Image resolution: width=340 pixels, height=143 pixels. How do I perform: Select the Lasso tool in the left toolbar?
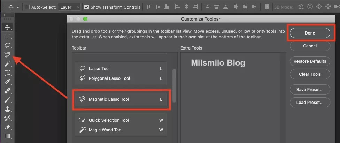[7, 45]
